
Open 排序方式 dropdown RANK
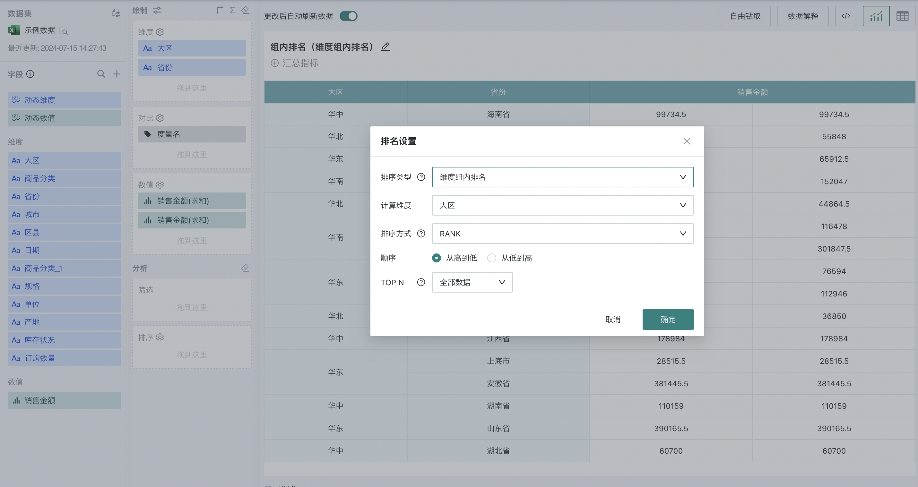(x=563, y=233)
